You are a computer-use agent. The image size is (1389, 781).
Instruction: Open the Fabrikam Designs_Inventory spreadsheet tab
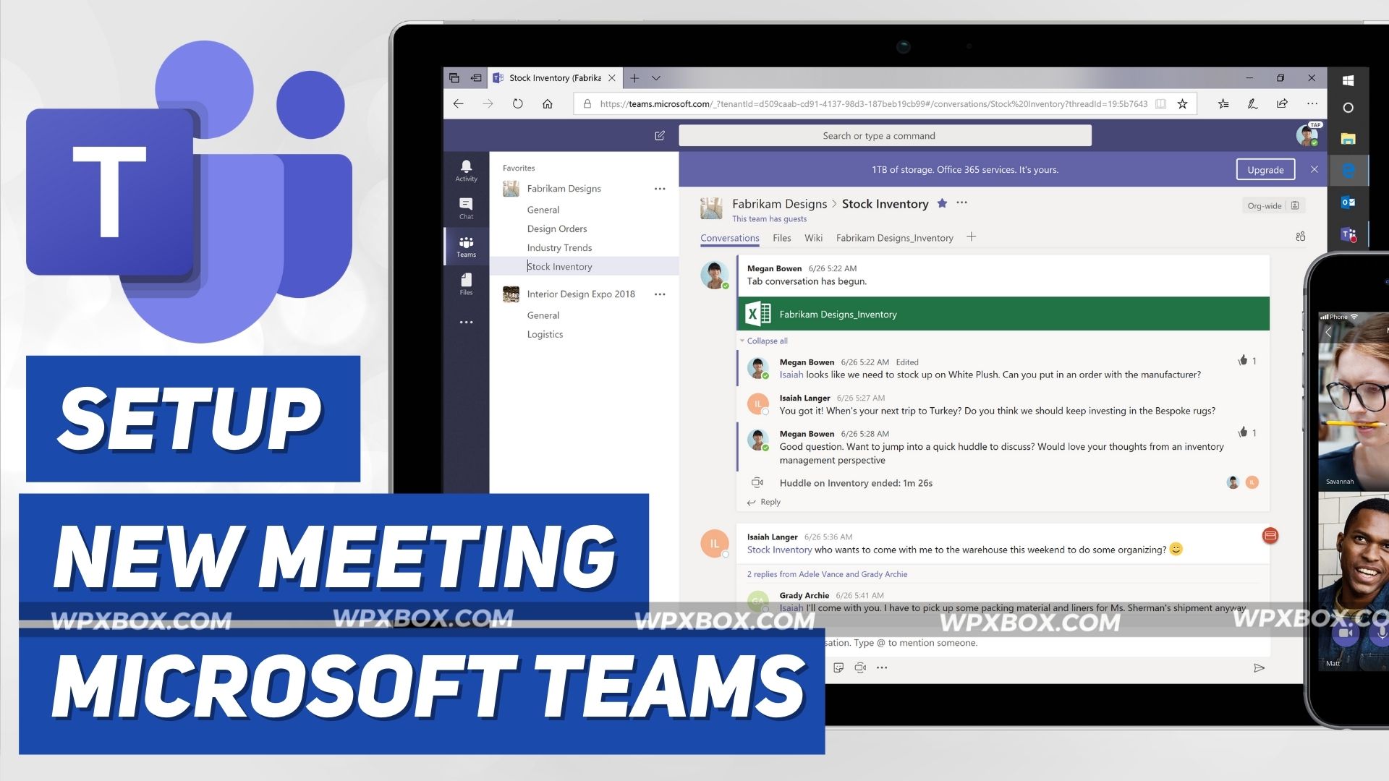894,237
